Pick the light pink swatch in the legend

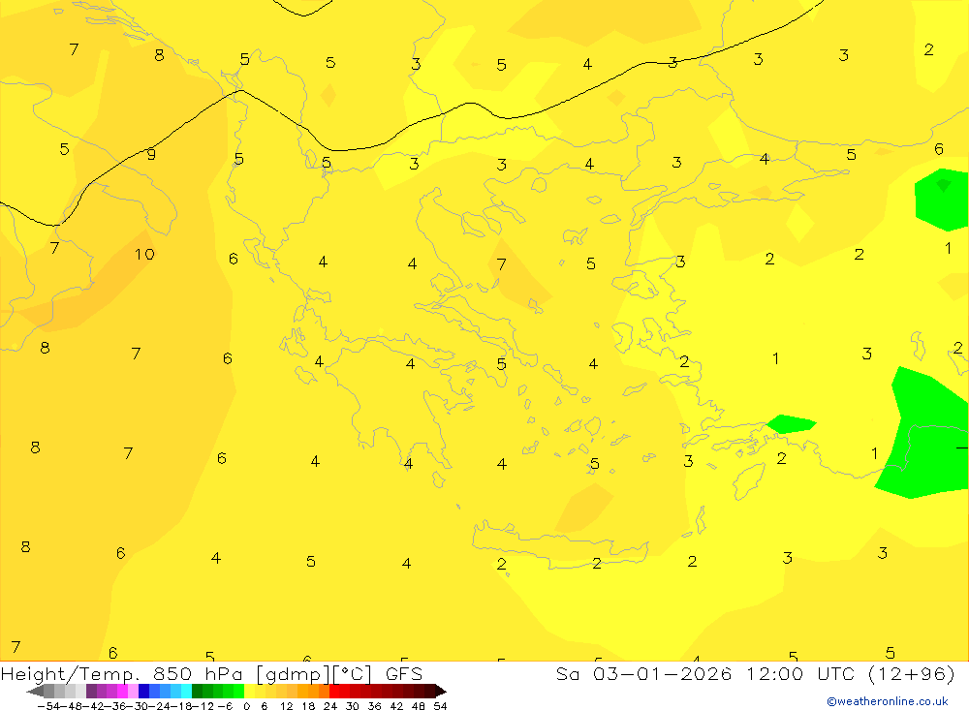pyautogui.click(x=134, y=691)
